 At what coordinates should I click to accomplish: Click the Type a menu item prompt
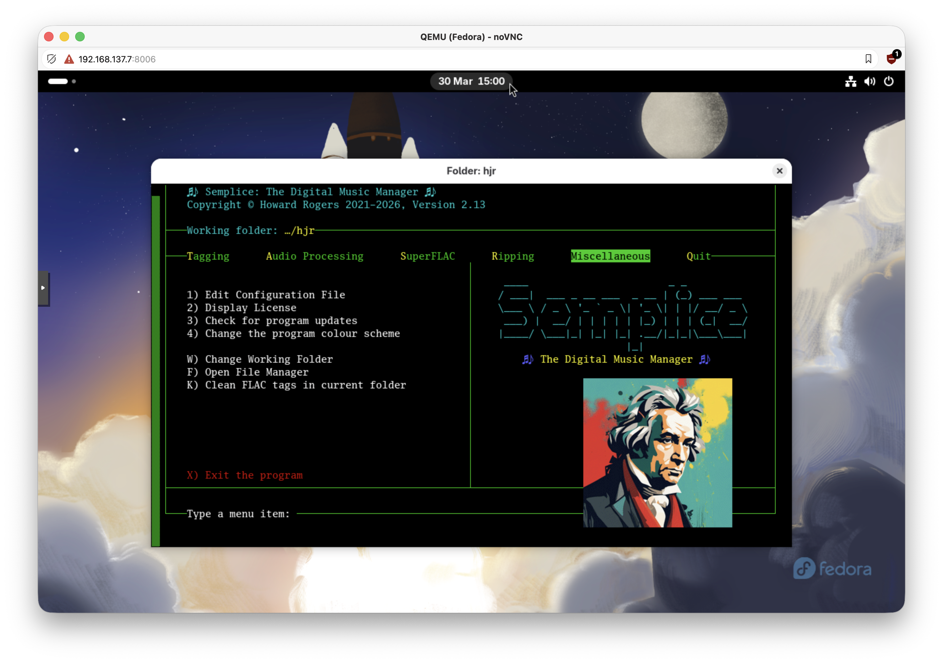[238, 514]
